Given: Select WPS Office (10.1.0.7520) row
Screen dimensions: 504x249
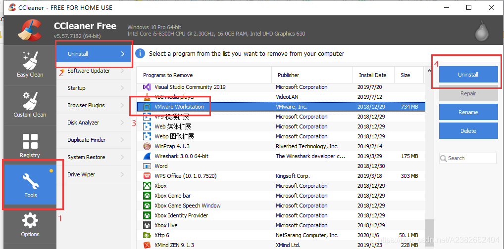Looking at the screenshot, I should tap(281, 176).
